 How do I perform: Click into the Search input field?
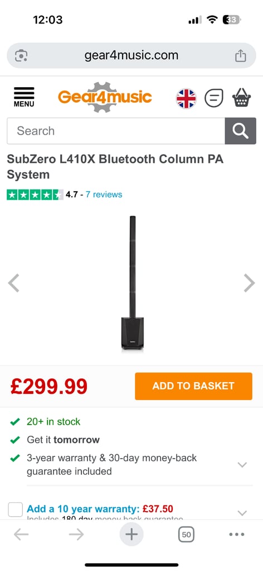(x=116, y=131)
